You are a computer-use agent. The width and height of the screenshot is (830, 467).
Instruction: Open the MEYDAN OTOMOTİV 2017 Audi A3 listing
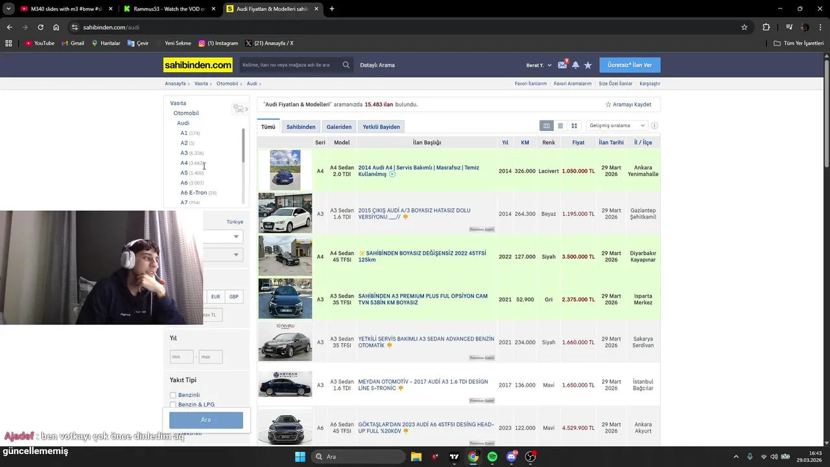click(x=423, y=385)
